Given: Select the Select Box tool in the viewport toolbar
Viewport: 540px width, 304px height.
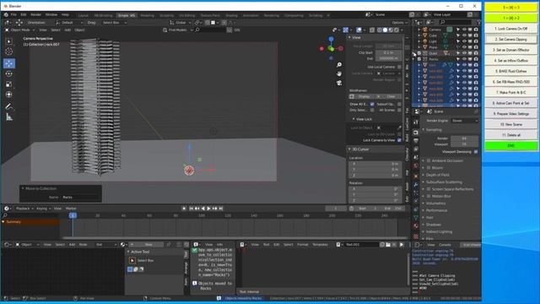Looking at the screenshot, I should [9, 41].
